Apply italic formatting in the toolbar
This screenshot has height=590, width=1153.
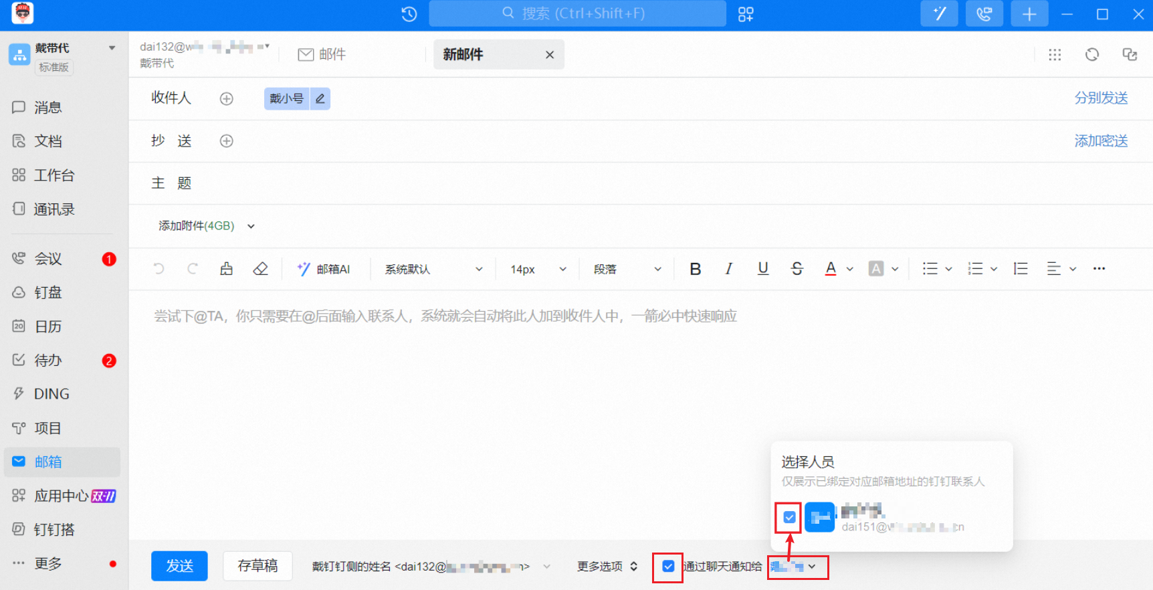(729, 269)
